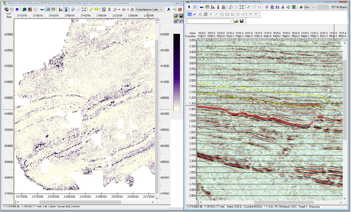Toggle the color bar display in map toolbar
Viewport: 351px width, 212px height.
(x=66, y=9)
